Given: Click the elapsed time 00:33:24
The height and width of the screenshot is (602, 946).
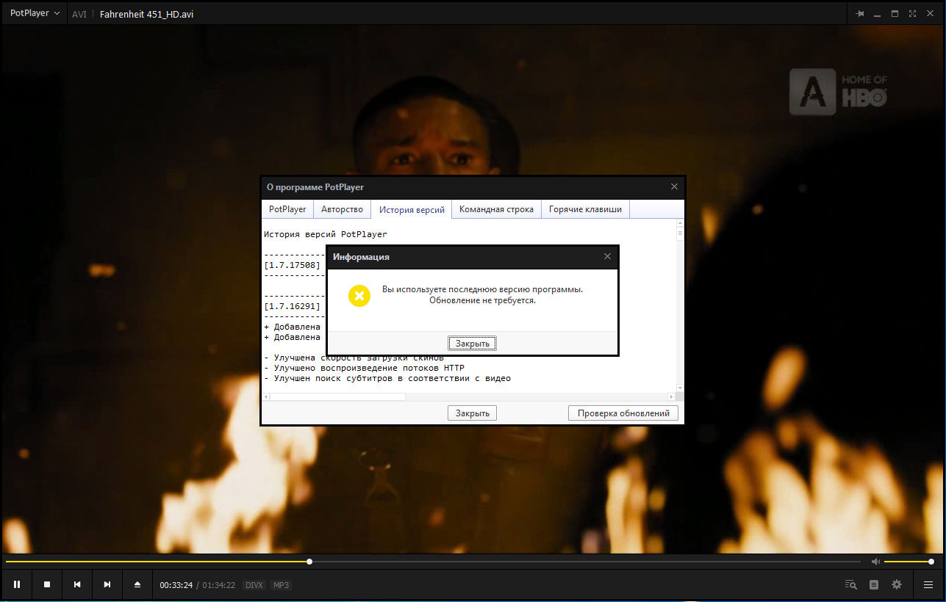Looking at the screenshot, I should [x=176, y=585].
